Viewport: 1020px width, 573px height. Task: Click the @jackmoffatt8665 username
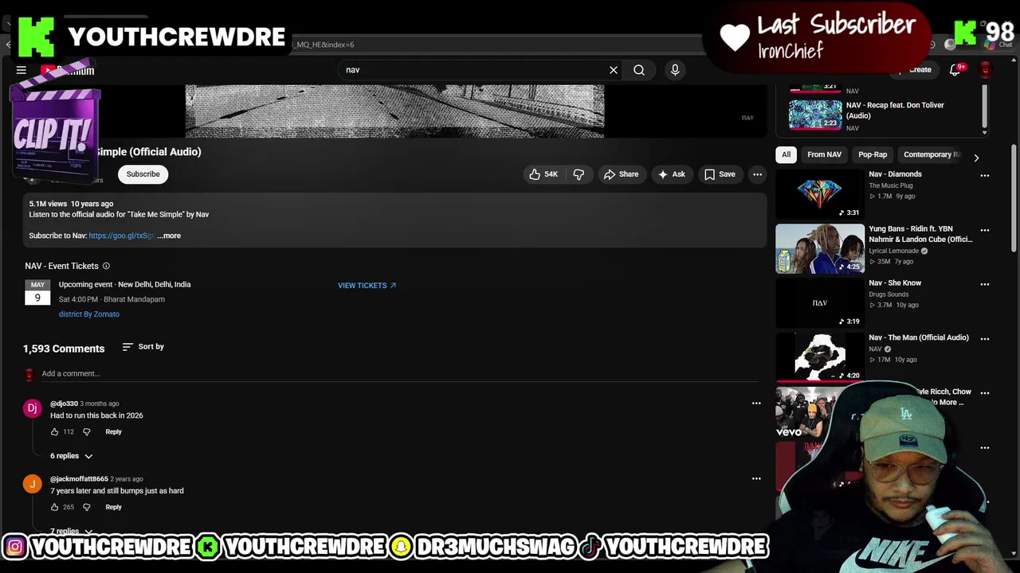point(79,479)
